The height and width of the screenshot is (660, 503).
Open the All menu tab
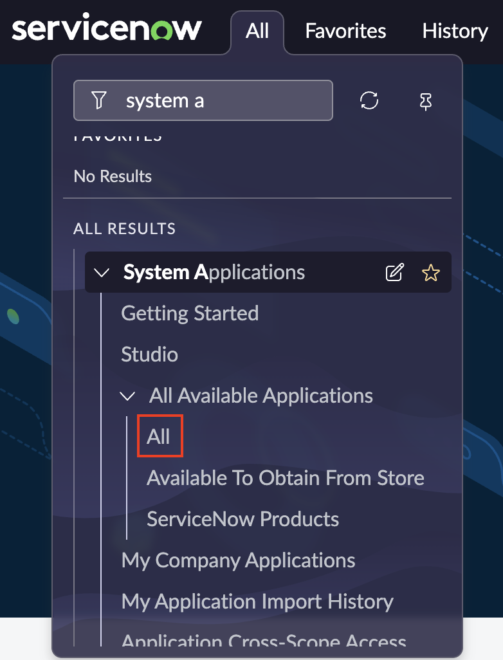tap(257, 31)
